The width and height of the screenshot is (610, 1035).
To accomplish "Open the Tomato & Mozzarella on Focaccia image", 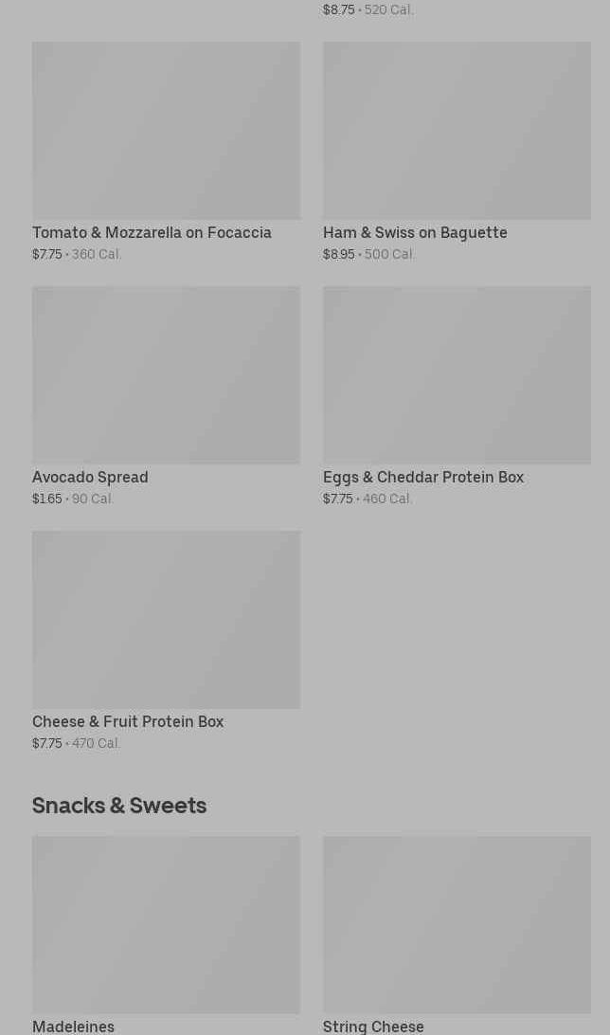I will tap(166, 131).
